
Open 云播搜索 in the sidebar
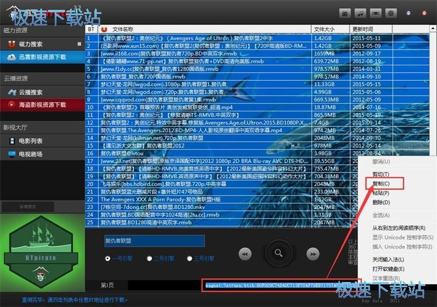pos(43,92)
